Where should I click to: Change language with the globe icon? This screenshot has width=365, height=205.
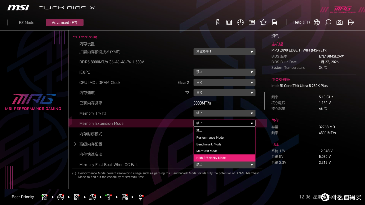[317, 22]
